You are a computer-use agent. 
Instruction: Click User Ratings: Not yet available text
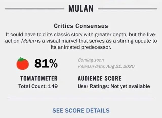pos(114,86)
